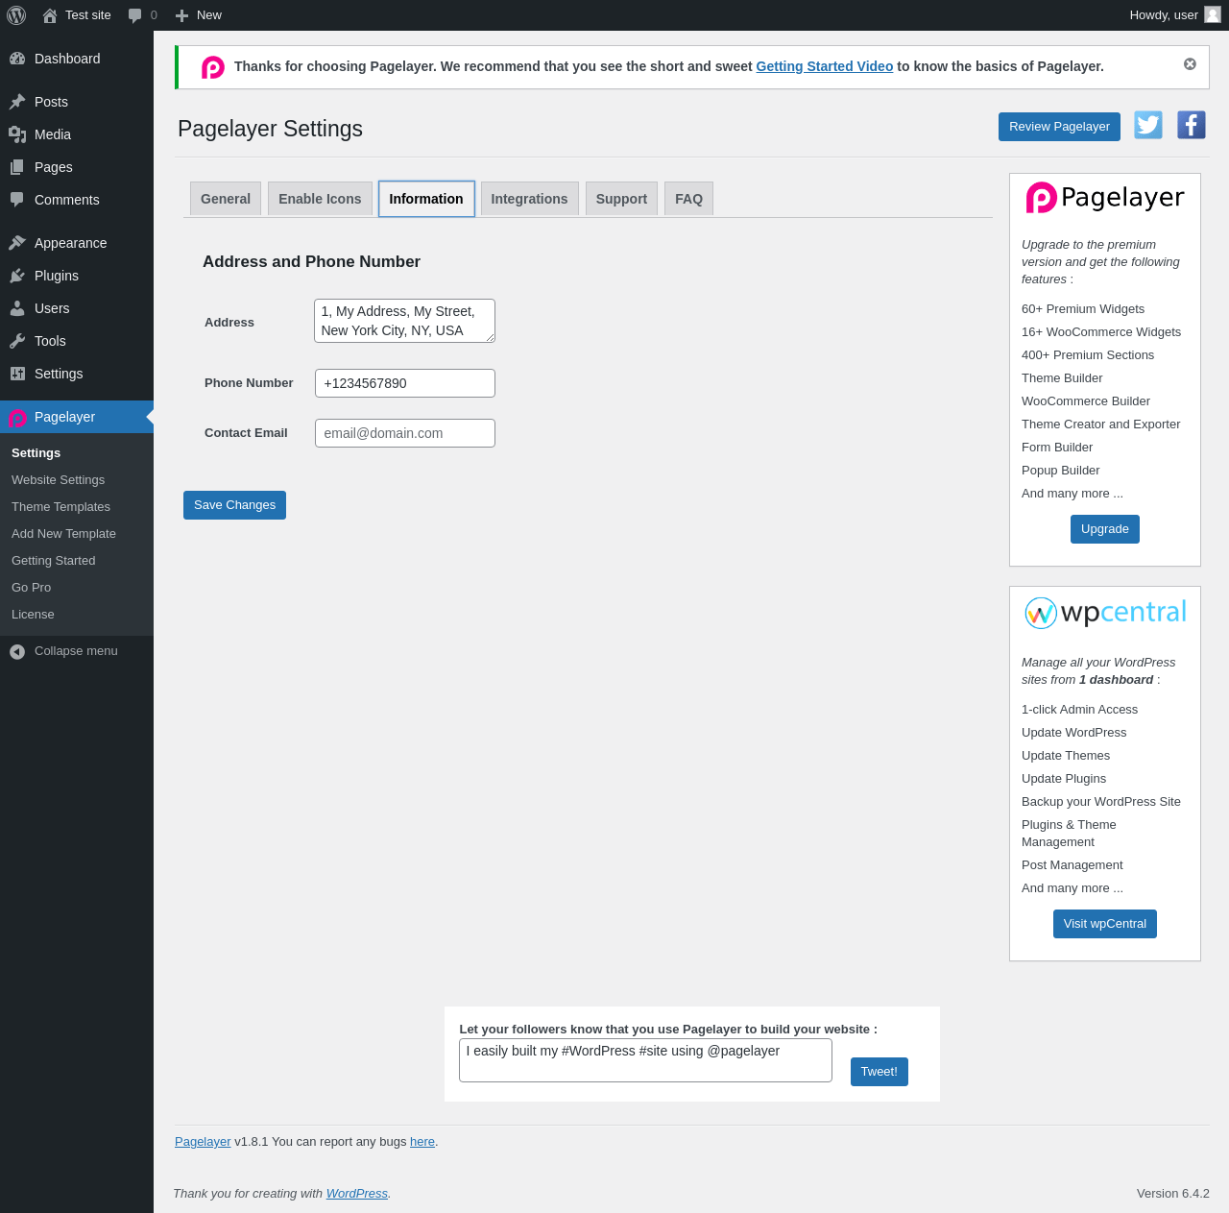The image size is (1229, 1213).
Task: Click the Users person icon
Action: [17, 308]
